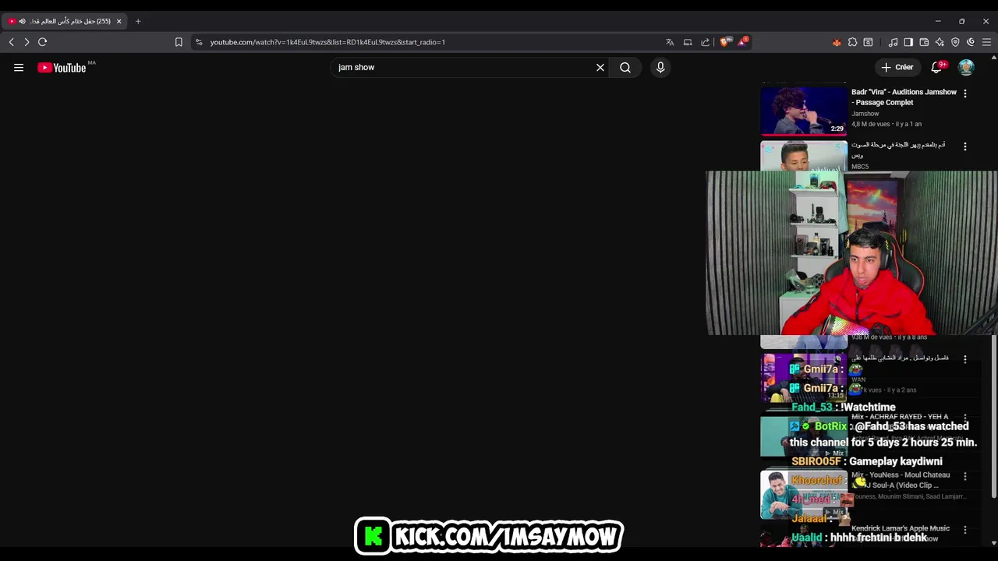Open the Brave VPN shield icon
This screenshot has width=998, height=561.
(955, 42)
